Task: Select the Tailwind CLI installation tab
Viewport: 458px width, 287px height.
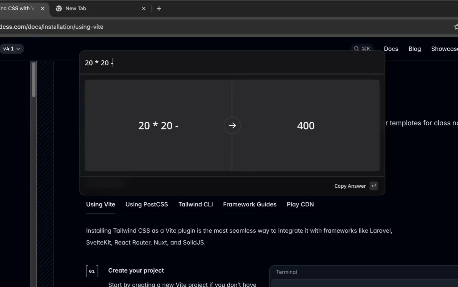Action: coord(195,204)
